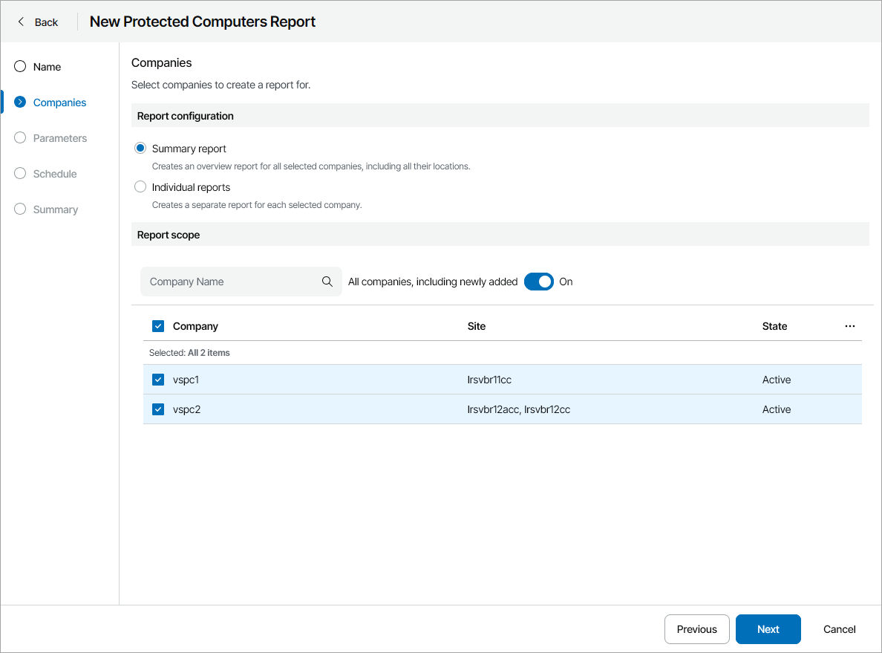Focus the Company Name search field

point(230,282)
